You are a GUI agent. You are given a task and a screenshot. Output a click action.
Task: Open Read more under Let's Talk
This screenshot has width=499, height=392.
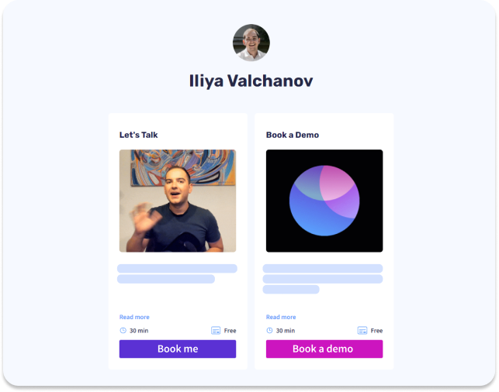[x=134, y=317]
